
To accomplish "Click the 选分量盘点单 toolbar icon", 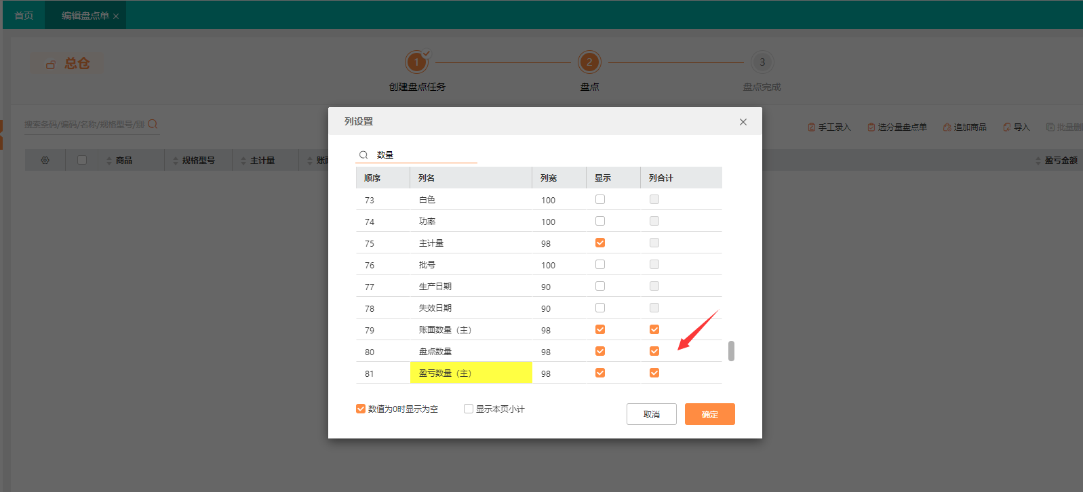I will 871,127.
